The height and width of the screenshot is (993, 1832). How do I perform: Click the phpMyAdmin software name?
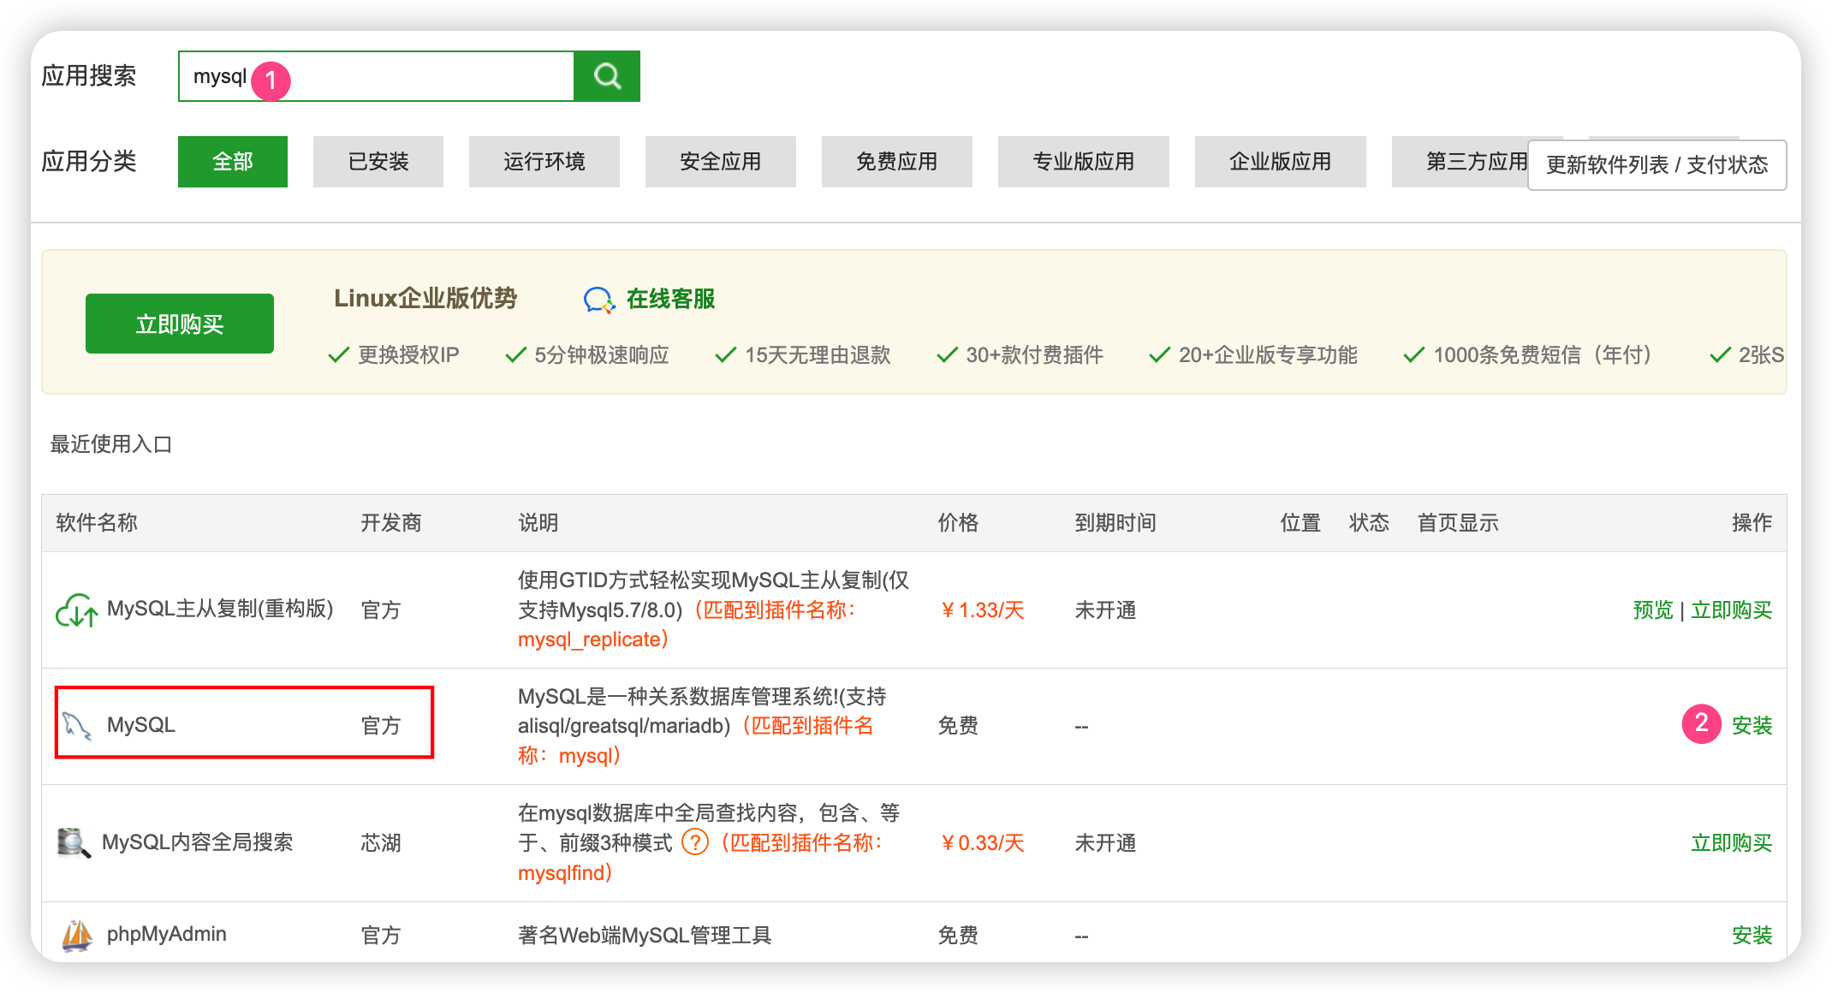point(167,935)
